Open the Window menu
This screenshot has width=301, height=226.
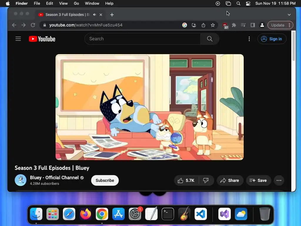92,4
